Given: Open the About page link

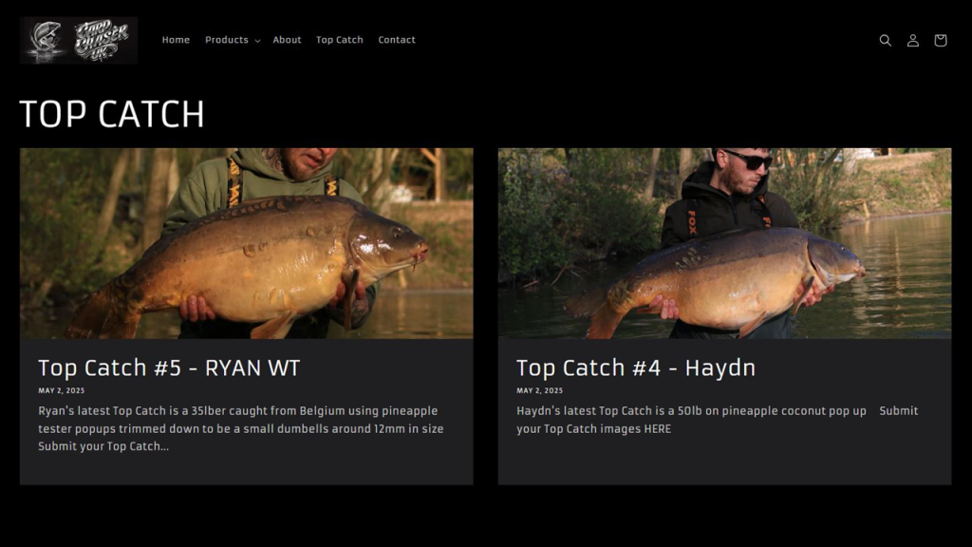Looking at the screenshot, I should [287, 40].
